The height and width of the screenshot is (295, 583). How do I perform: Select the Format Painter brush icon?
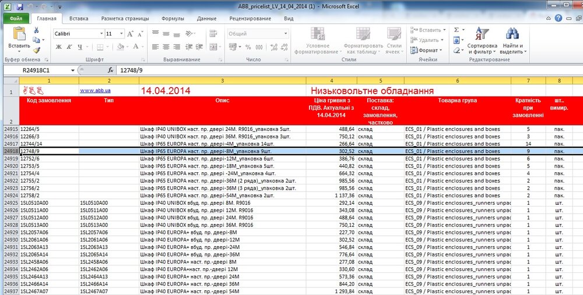[37, 50]
